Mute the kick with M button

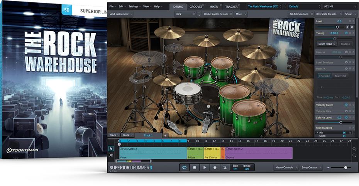352,27
